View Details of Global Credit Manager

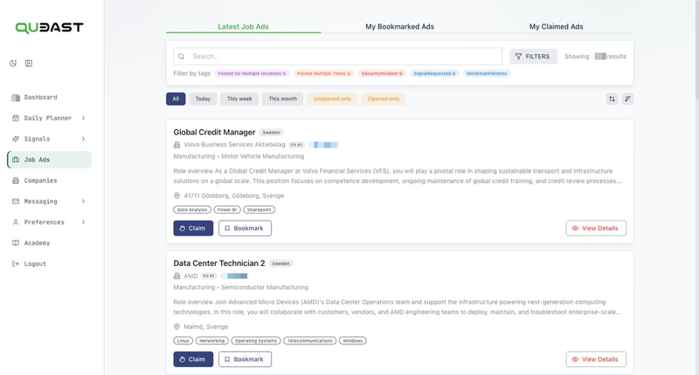coord(596,228)
